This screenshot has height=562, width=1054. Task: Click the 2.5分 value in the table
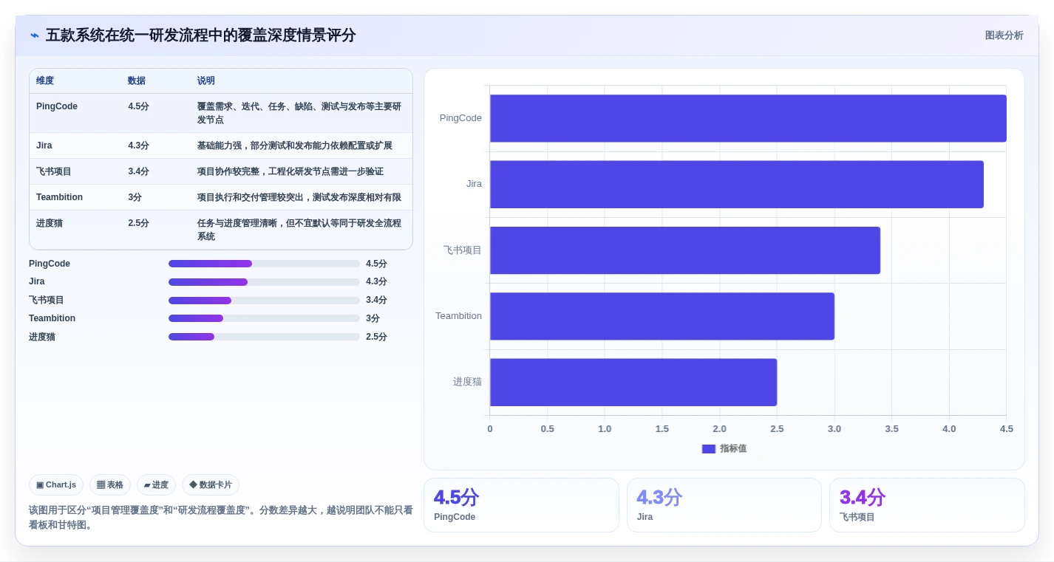[x=138, y=223]
